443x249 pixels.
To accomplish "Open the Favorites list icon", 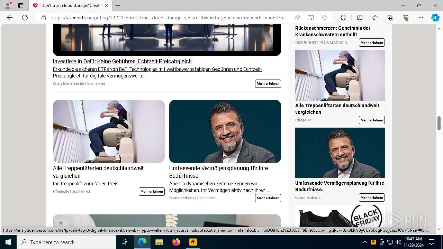I will coord(375,18).
